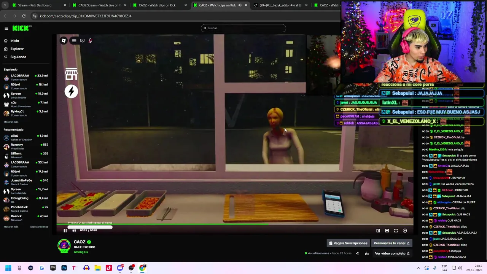This screenshot has height=274, width=487.
Task: Share the clip via share icon
Action: [357, 253]
